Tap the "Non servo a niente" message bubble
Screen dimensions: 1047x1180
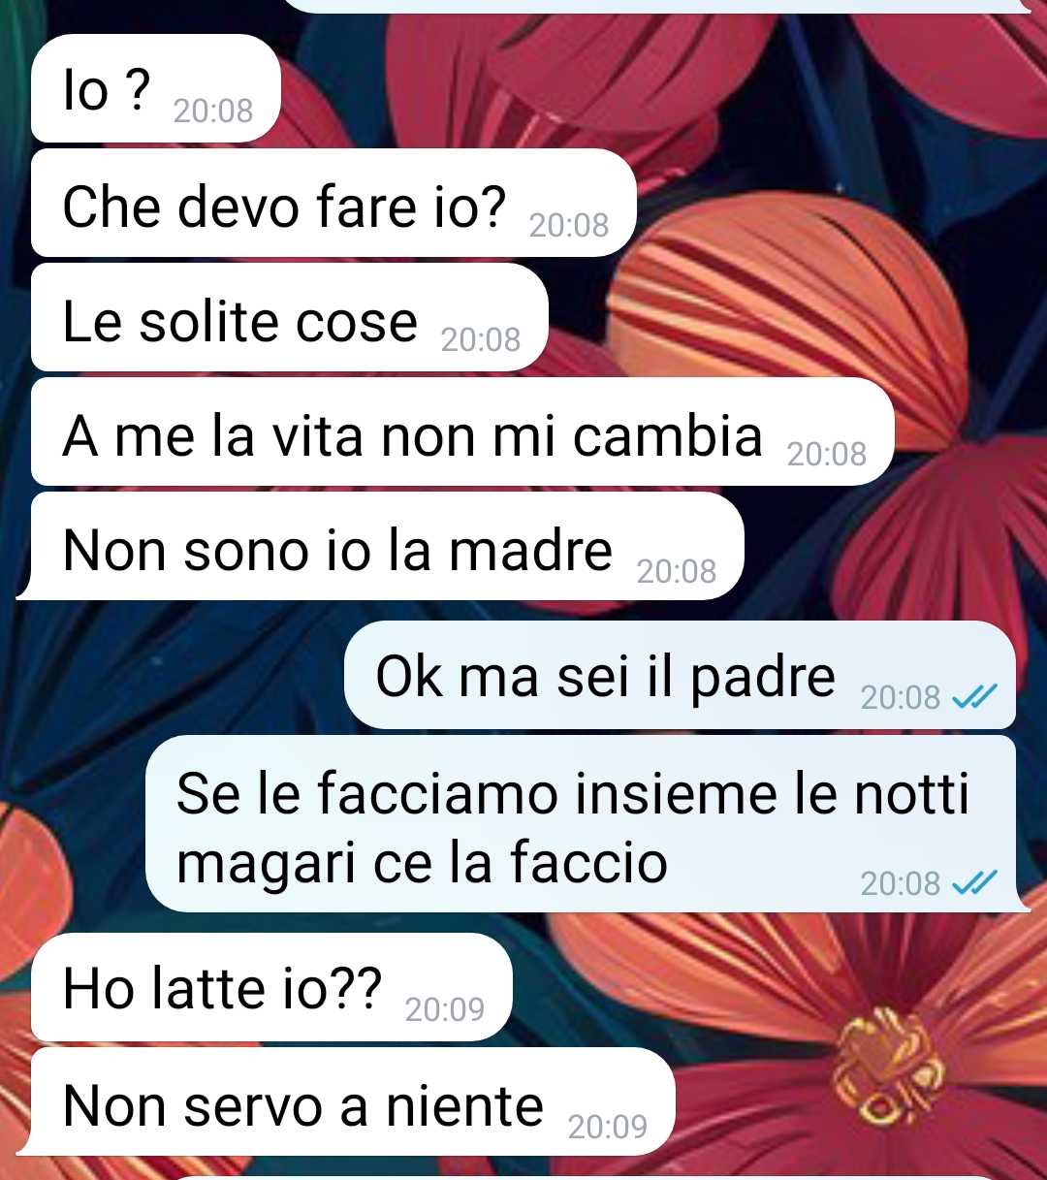click(x=346, y=1102)
